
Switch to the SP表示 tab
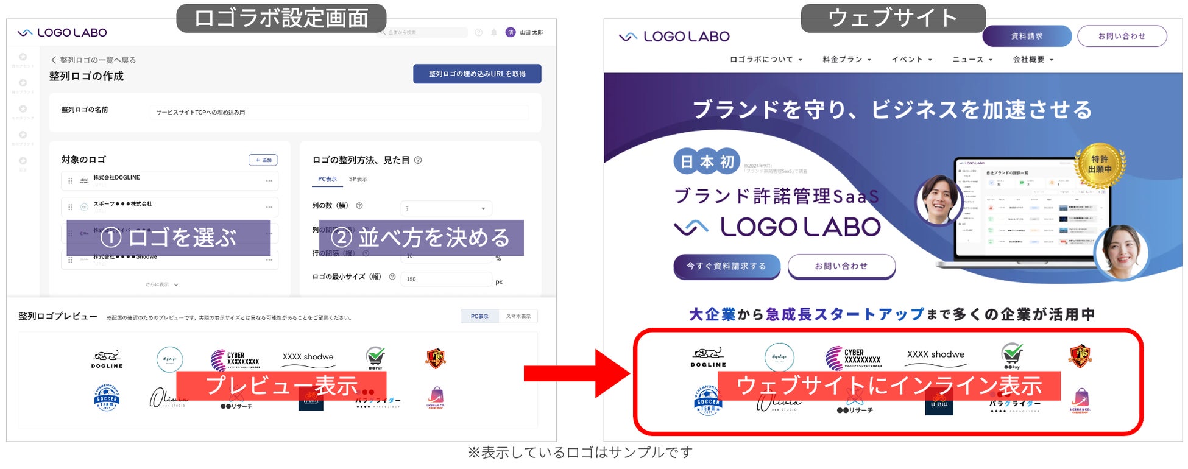pos(358,179)
